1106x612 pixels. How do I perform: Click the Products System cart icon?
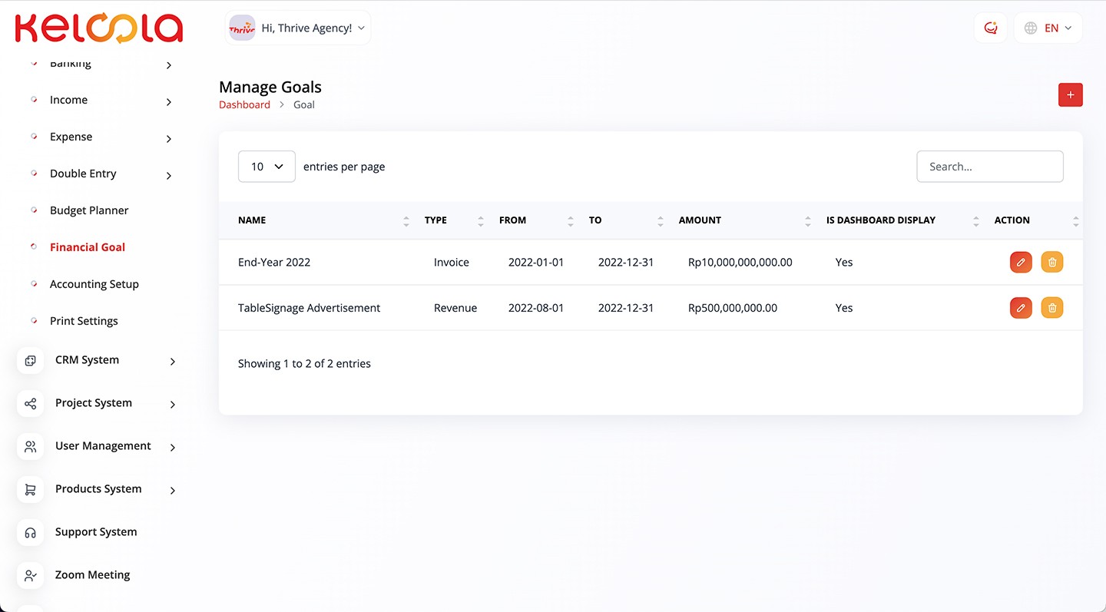tap(31, 489)
